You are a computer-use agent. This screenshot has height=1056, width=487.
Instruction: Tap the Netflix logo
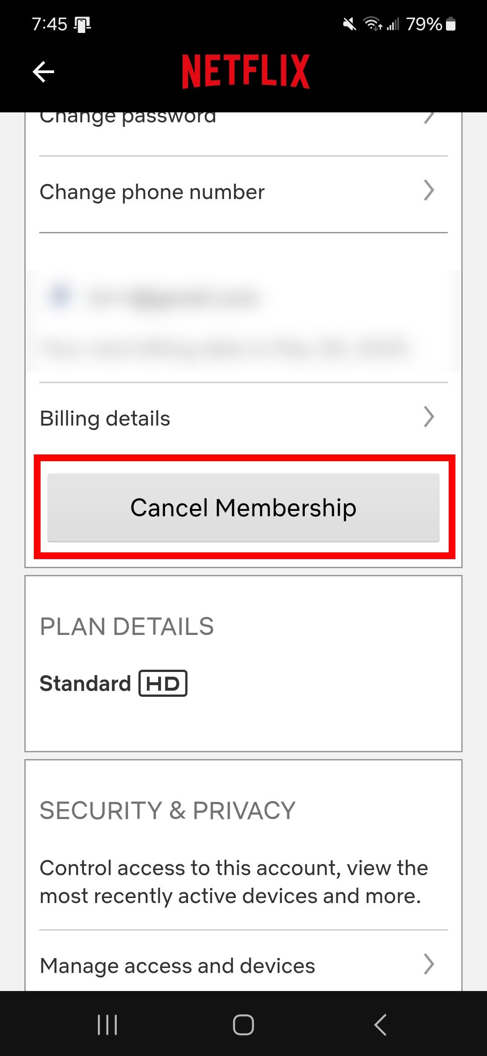click(x=243, y=71)
